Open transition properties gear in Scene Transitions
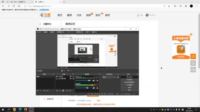 coord(118,77)
